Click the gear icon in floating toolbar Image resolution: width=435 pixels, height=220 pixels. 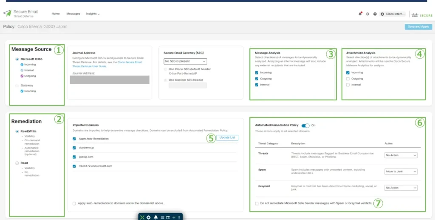(148, 217)
